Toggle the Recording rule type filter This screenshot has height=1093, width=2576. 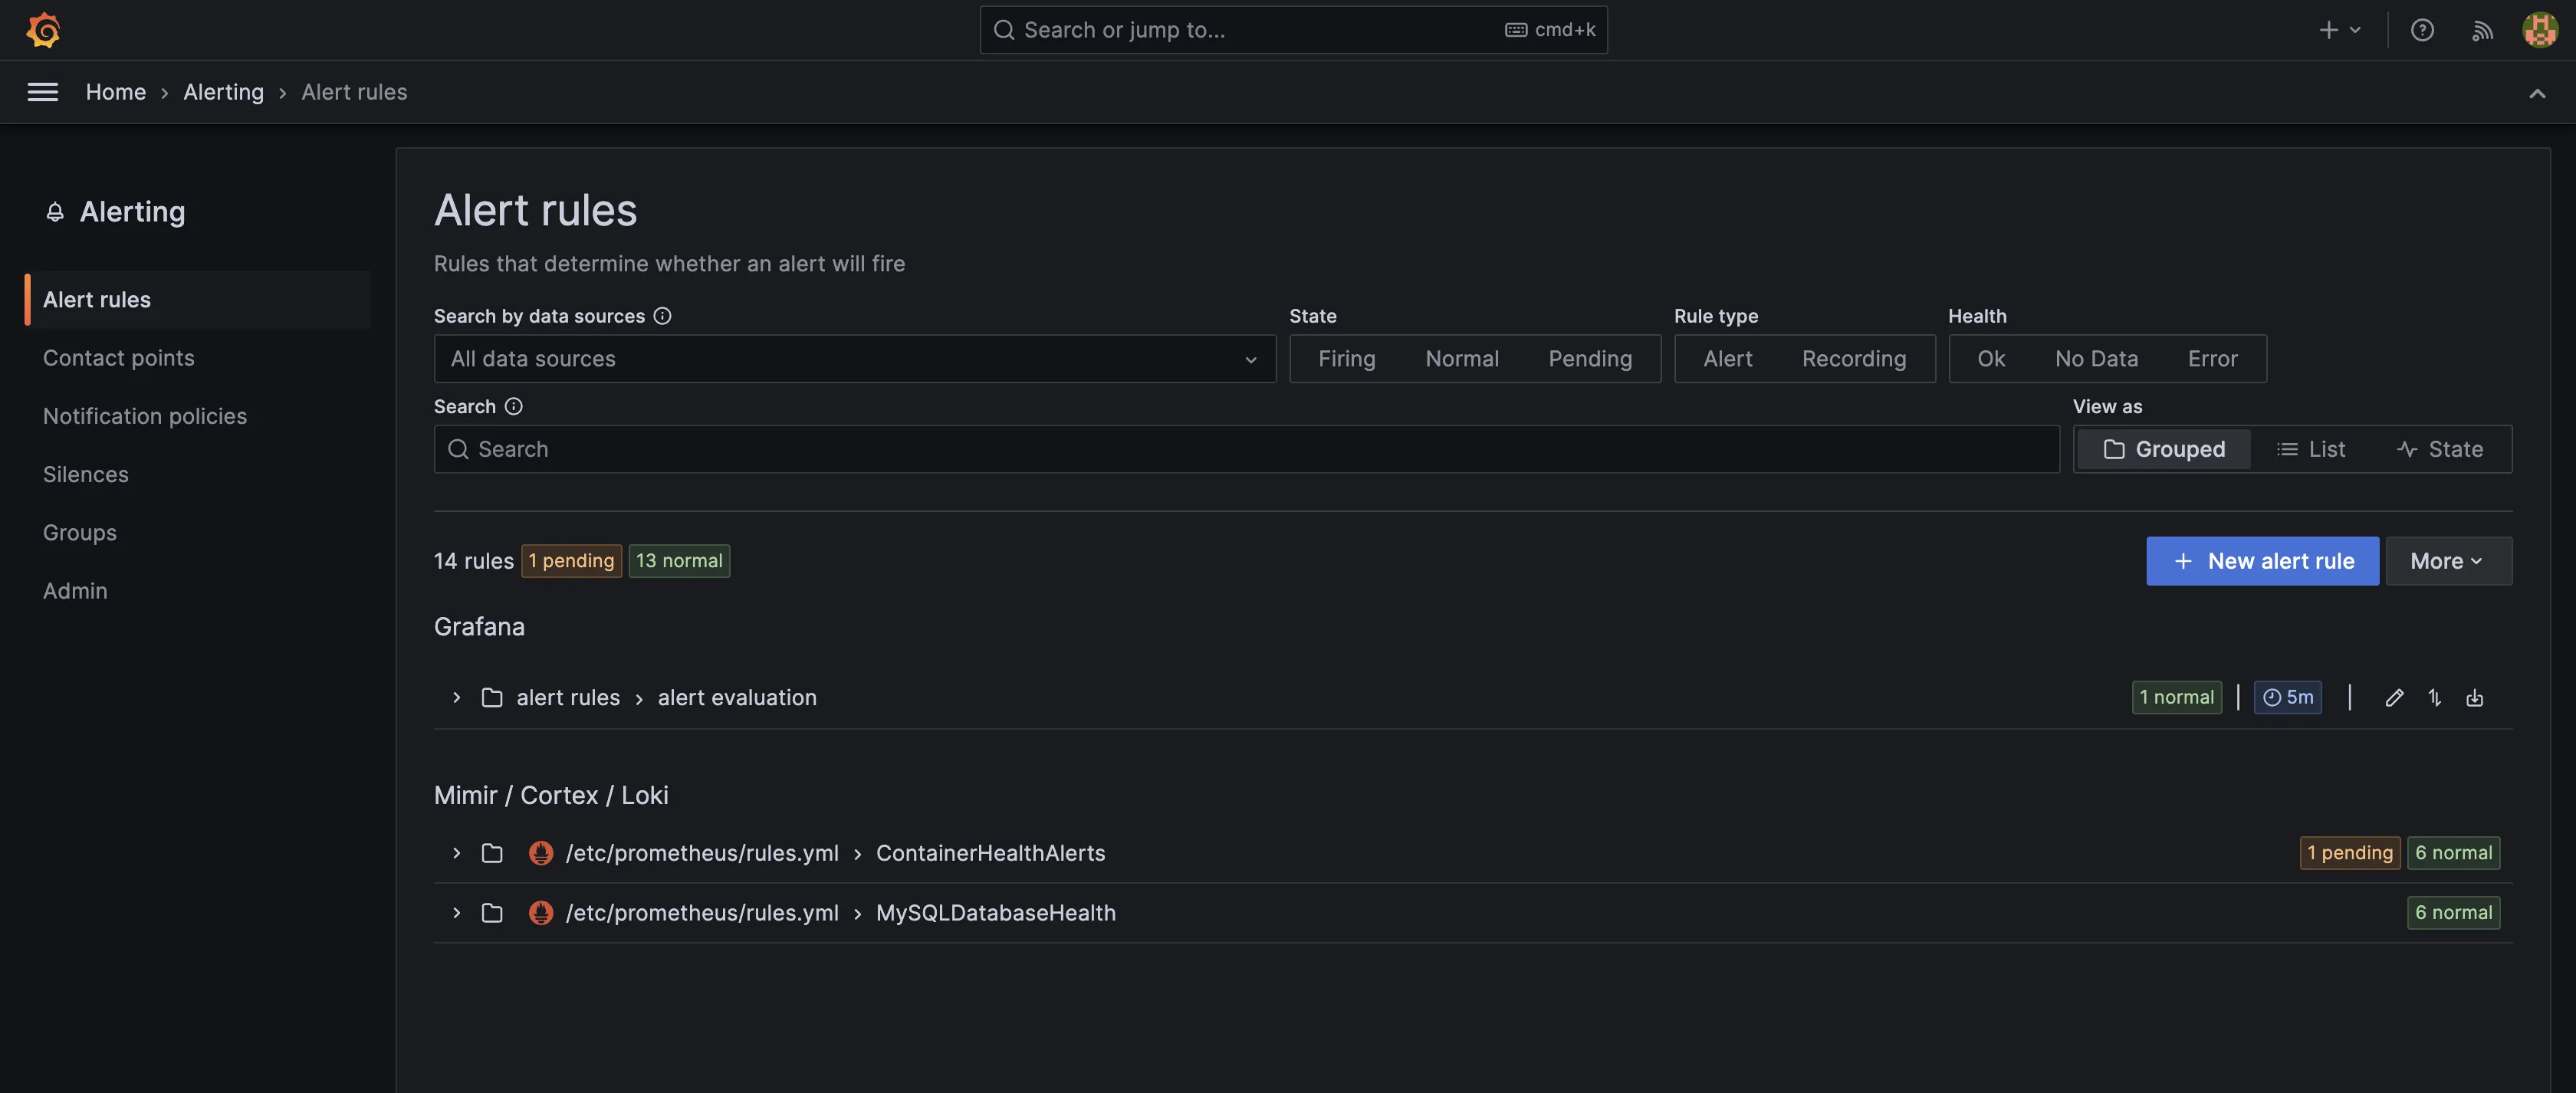click(1853, 359)
